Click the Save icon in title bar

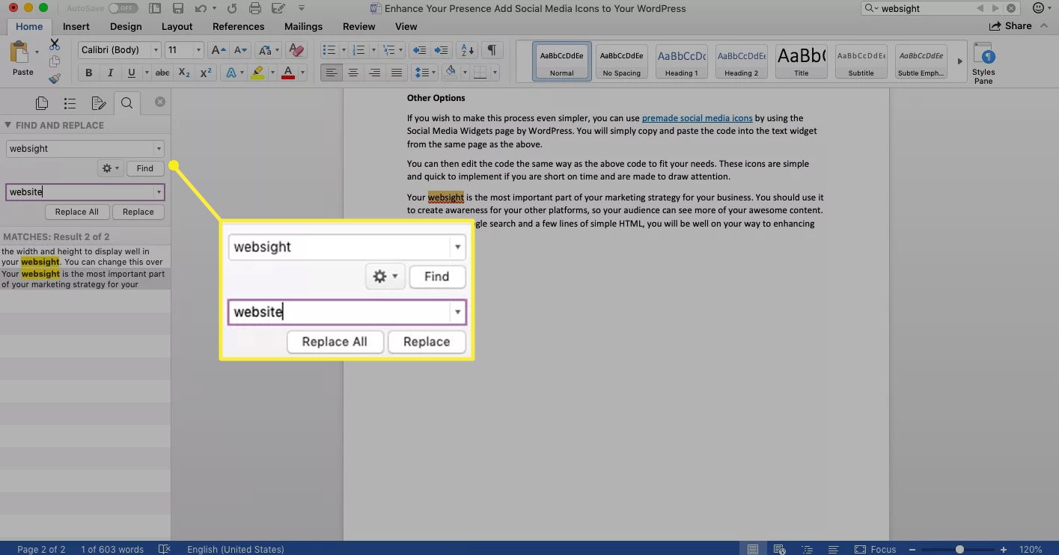[x=177, y=9]
